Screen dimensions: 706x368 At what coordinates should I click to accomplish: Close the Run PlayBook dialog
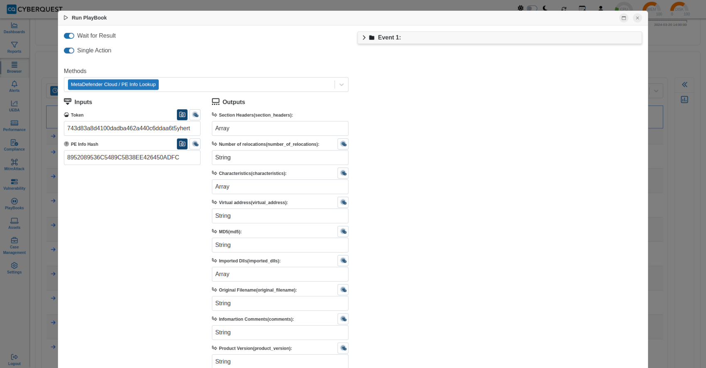(x=637, y=18)
